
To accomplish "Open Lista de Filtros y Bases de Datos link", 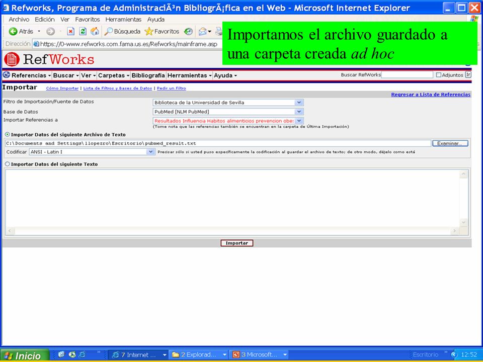I will [118, 88].
